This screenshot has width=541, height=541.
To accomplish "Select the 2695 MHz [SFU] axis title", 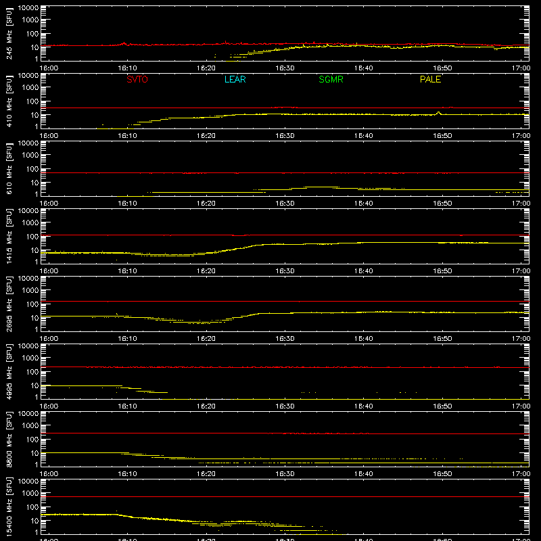I will 9,304.
